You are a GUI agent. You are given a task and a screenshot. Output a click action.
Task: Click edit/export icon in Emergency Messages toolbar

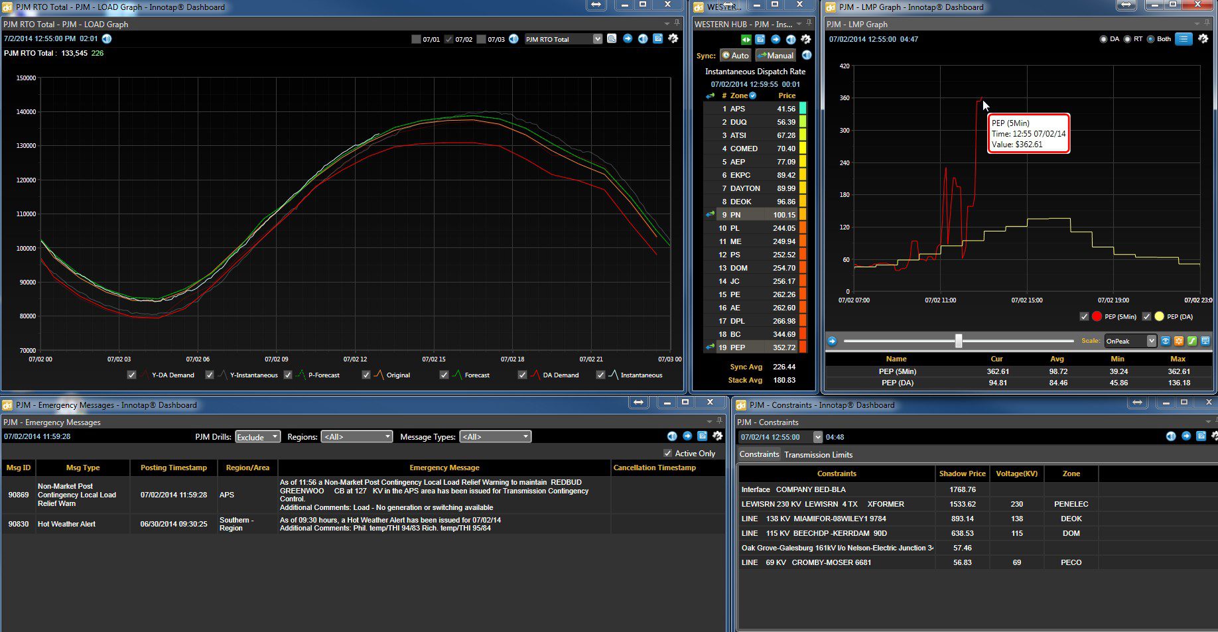(x=702, y=436)
